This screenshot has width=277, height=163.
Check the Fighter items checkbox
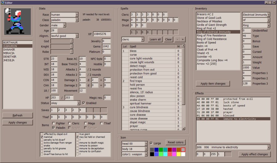tap(54, 123)
